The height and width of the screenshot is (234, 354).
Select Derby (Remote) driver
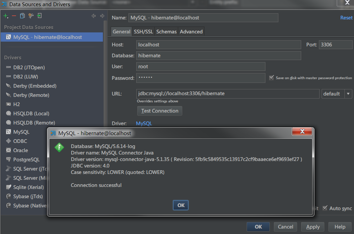(31, 95)
